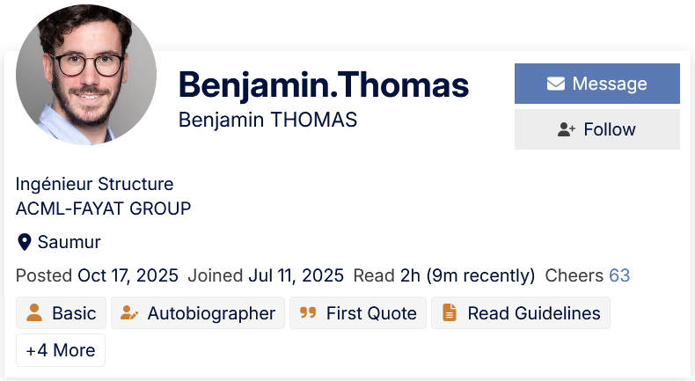Click the Saumur location pin icon

click(x=25, y=242)
